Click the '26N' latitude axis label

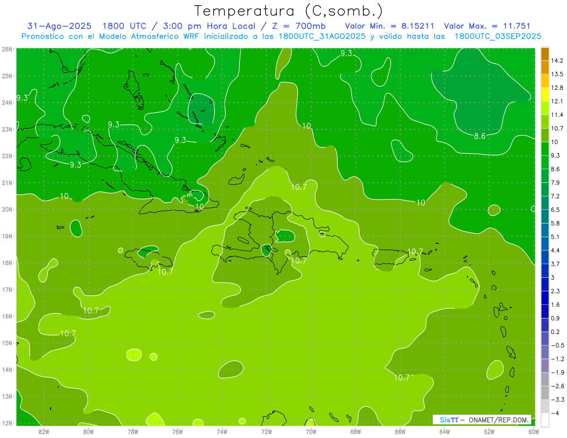pos(7,49)
